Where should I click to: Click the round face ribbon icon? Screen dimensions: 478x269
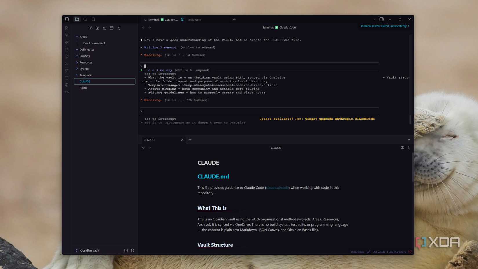point(67,85)
